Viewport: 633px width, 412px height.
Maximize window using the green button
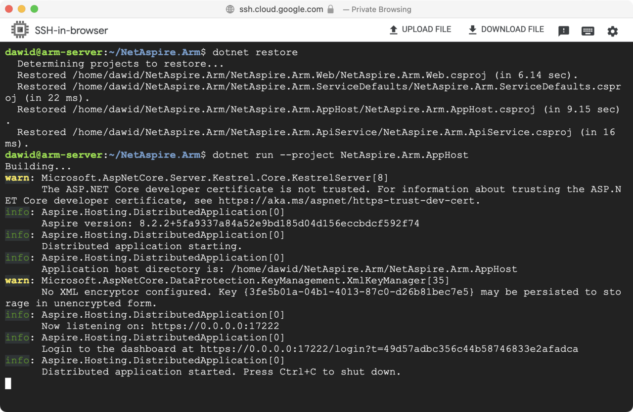(x=34, y=9)
